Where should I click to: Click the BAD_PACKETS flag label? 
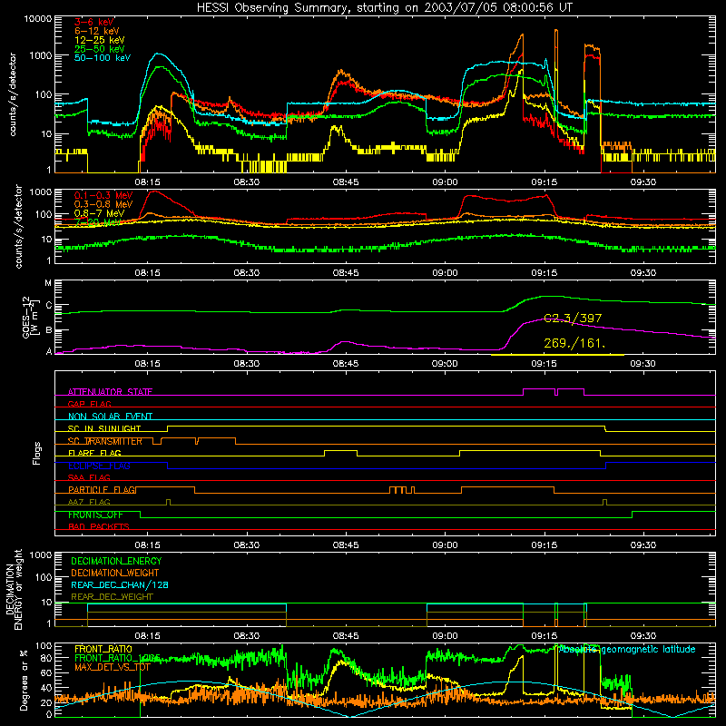99,526
